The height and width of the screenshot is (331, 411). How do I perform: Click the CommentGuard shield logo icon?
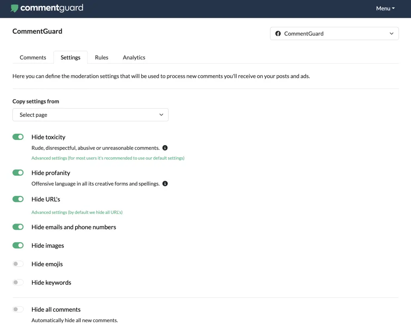14,8
